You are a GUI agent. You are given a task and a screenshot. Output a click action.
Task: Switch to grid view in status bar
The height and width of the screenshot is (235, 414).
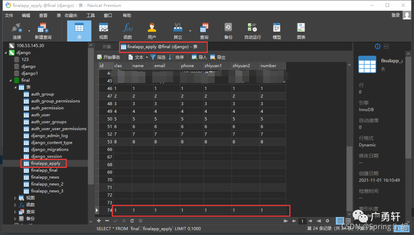pyautogui.click(x=340, y=221)
